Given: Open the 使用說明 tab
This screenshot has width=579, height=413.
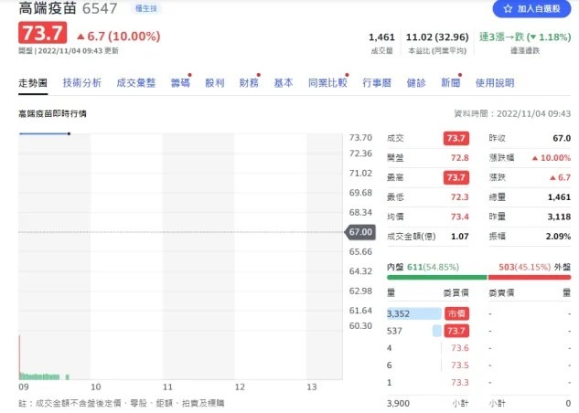Looking at the screenshot, I should (x=495, y=83).
